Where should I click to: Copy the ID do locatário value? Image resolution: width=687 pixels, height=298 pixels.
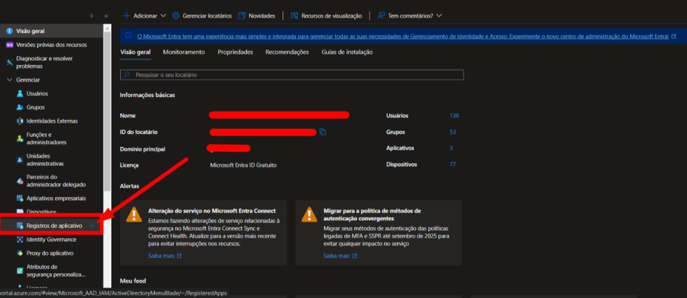[323, 132]
